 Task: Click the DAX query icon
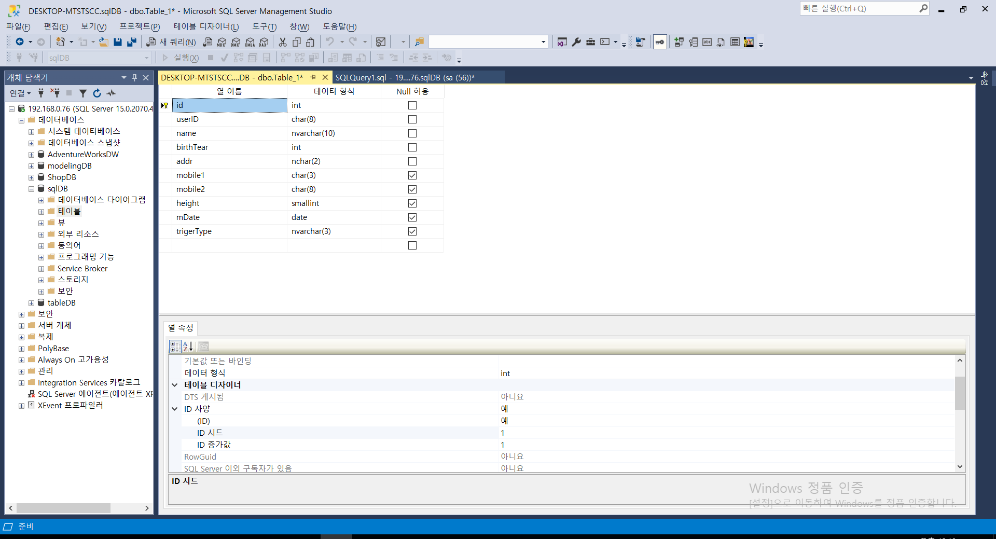pos(264,42)
